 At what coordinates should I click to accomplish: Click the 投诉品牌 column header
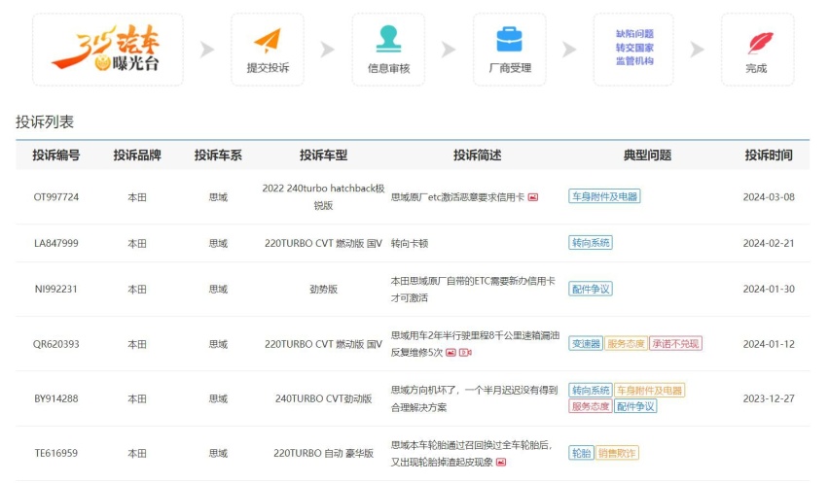(137, 155)
